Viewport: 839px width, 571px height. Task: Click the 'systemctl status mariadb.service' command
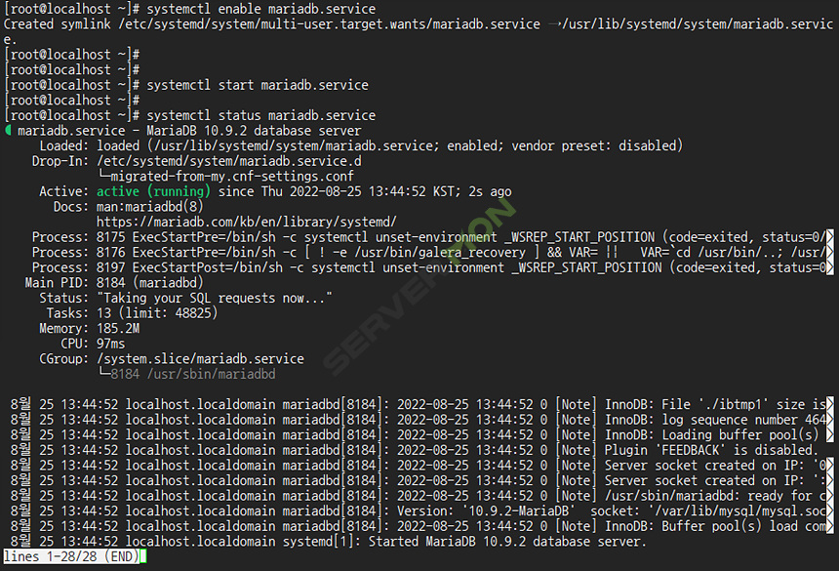click(261, 115)
